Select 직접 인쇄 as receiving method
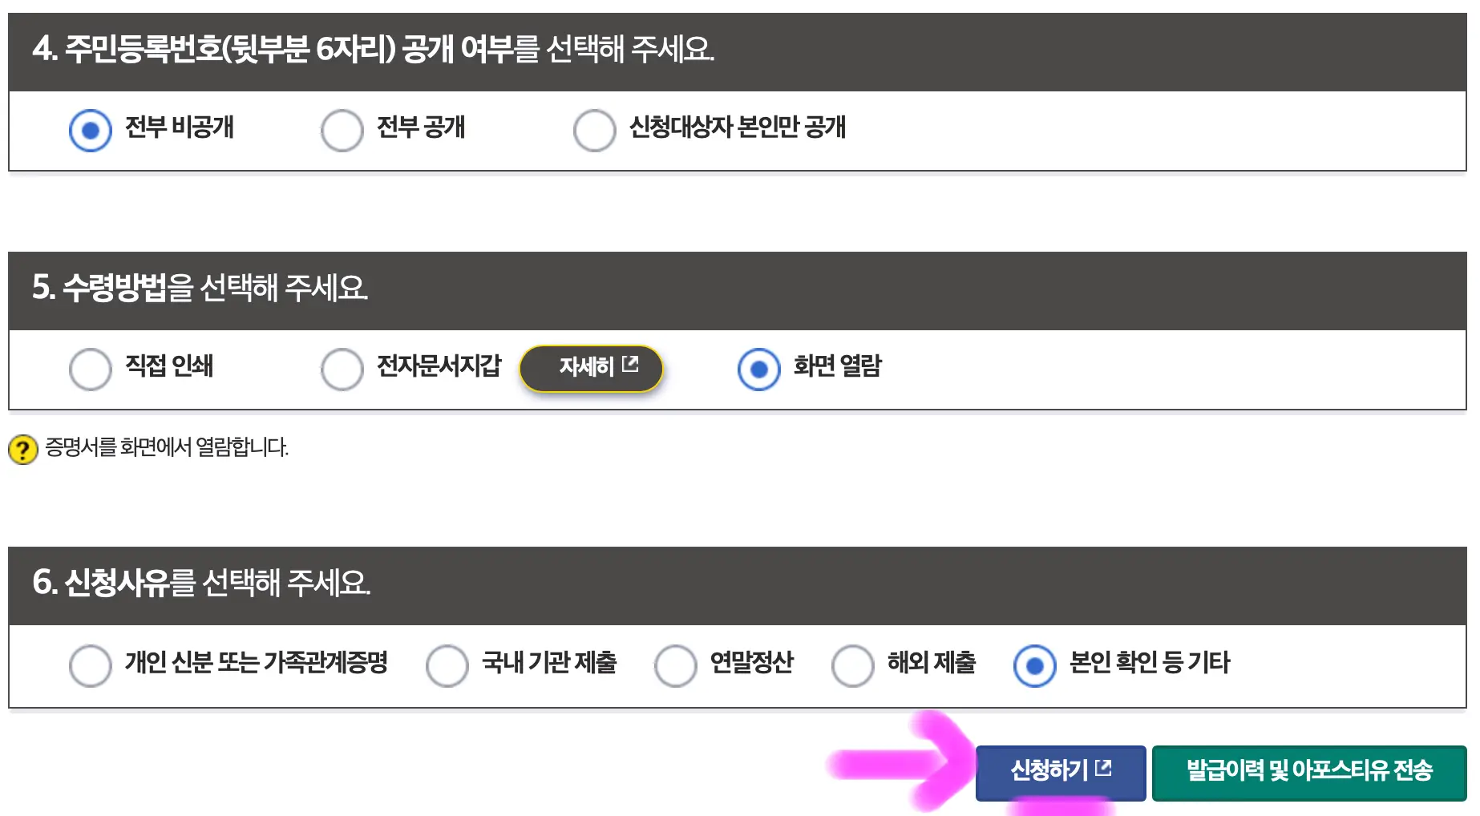Image resolution: width=1480 pixels, height=816 pixels. coord(91,369)
